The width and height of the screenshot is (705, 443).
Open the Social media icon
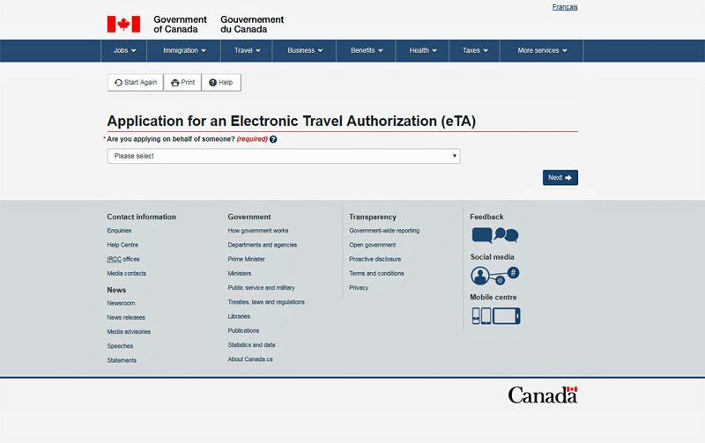point(494,275)
